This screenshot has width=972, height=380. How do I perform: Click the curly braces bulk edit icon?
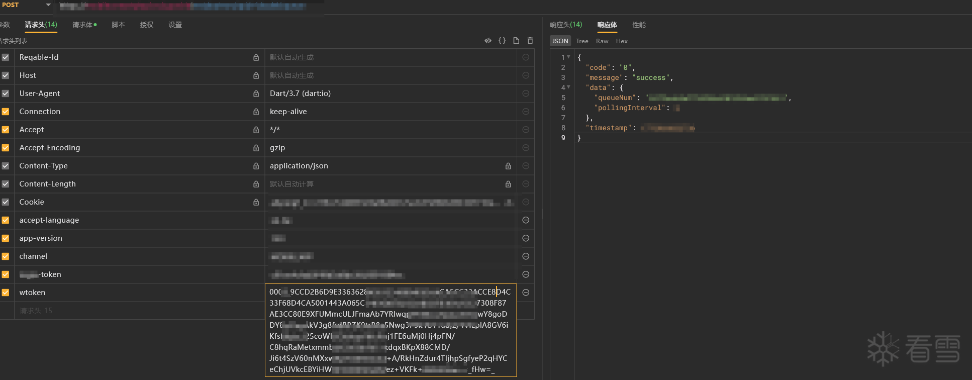coord(502,41)
